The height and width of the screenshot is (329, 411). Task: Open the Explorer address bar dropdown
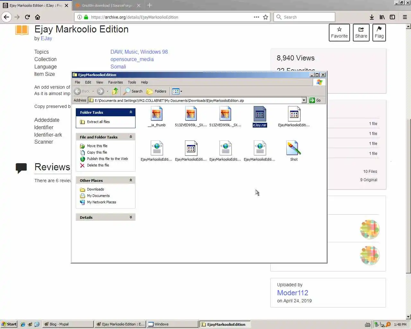[x=304, y=100]
